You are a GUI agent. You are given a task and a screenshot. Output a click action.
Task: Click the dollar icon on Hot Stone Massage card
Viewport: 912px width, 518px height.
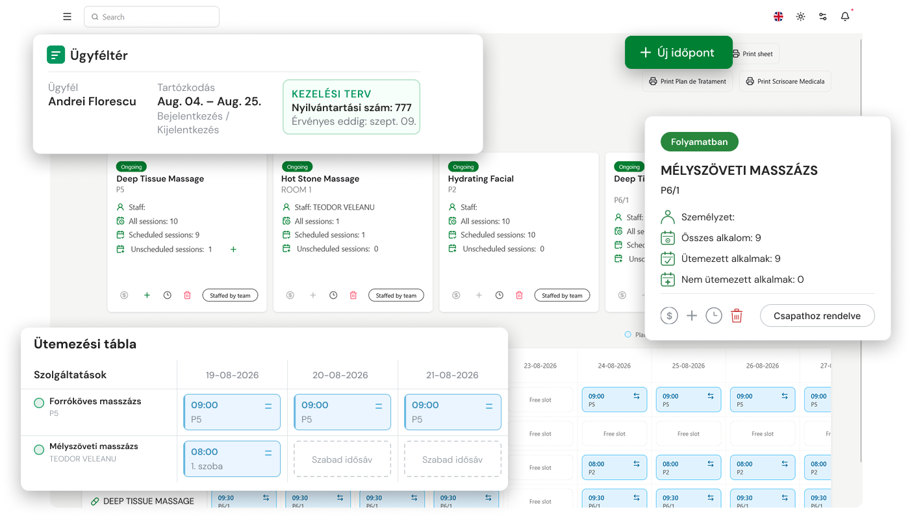click(290, 295)
